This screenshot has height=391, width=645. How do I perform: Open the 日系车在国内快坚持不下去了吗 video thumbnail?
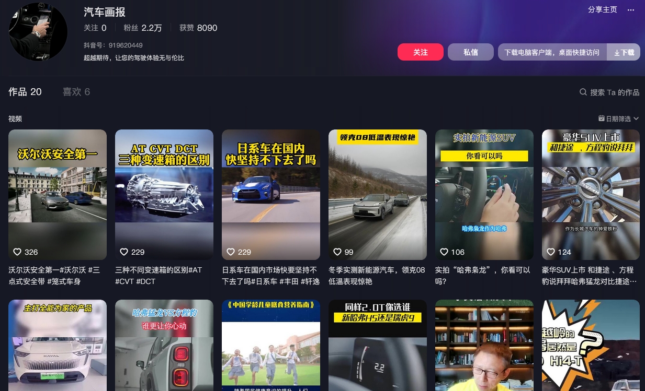click(271, 195)
